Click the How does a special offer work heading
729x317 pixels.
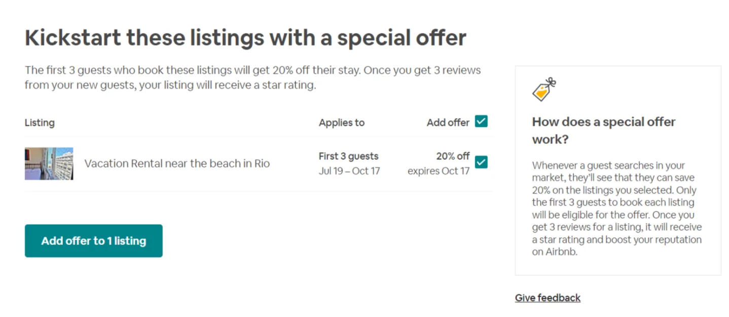tap(603, 130)
